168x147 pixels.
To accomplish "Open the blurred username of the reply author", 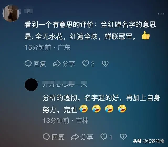I will coord(65,84).
